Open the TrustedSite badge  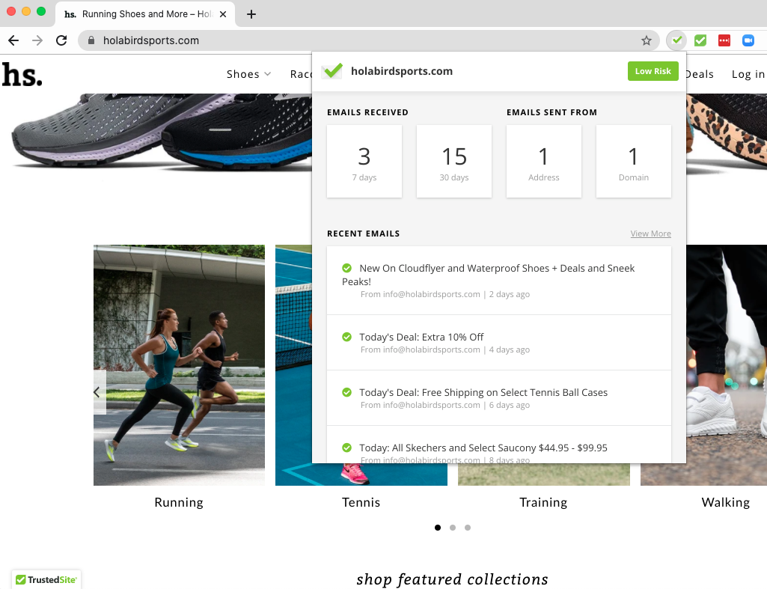[46, 580]
